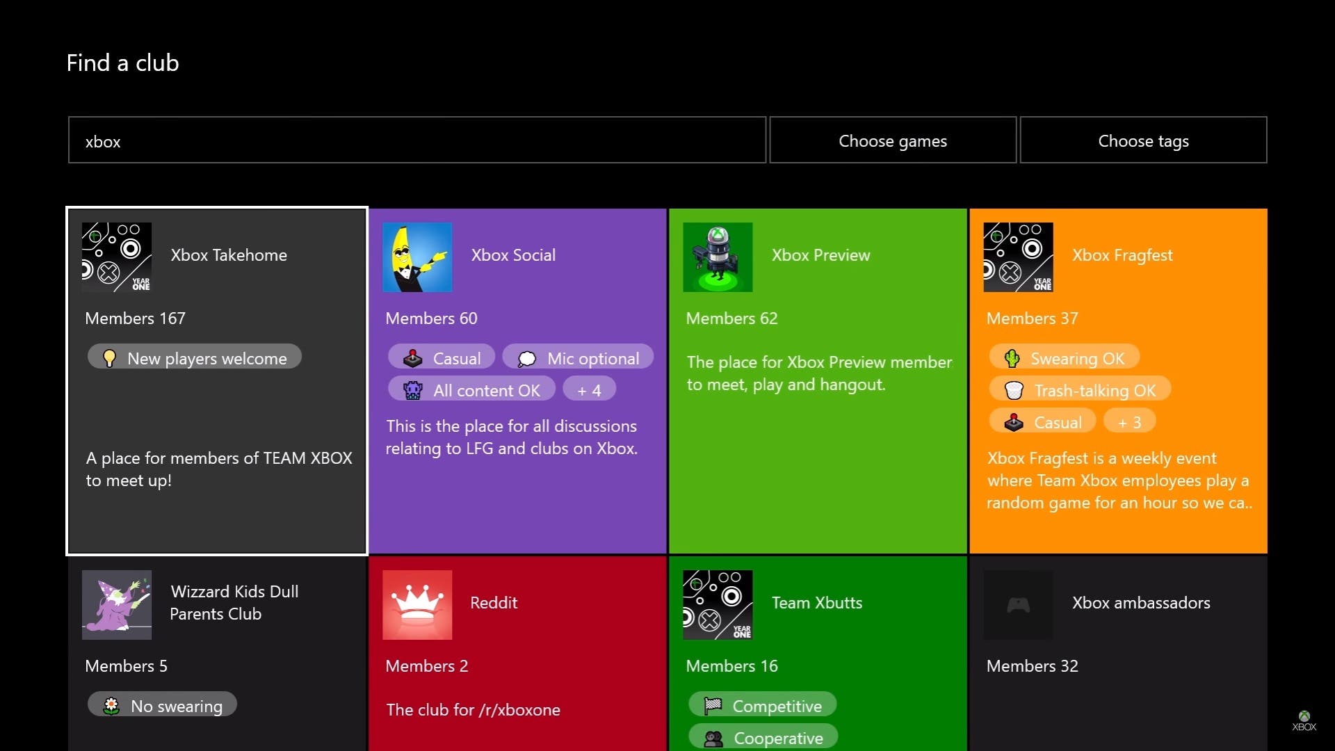Screen dimensions: 1335x751
Task: Open Wizzard Kids Dull Parents Club title
Action: coord(234,602)
